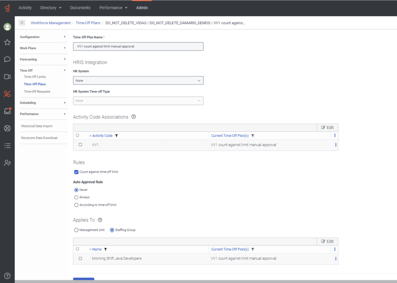Click the three-dot menu on VV1 row
Viewport: 397px width, 283px height.
click(335, 145)
